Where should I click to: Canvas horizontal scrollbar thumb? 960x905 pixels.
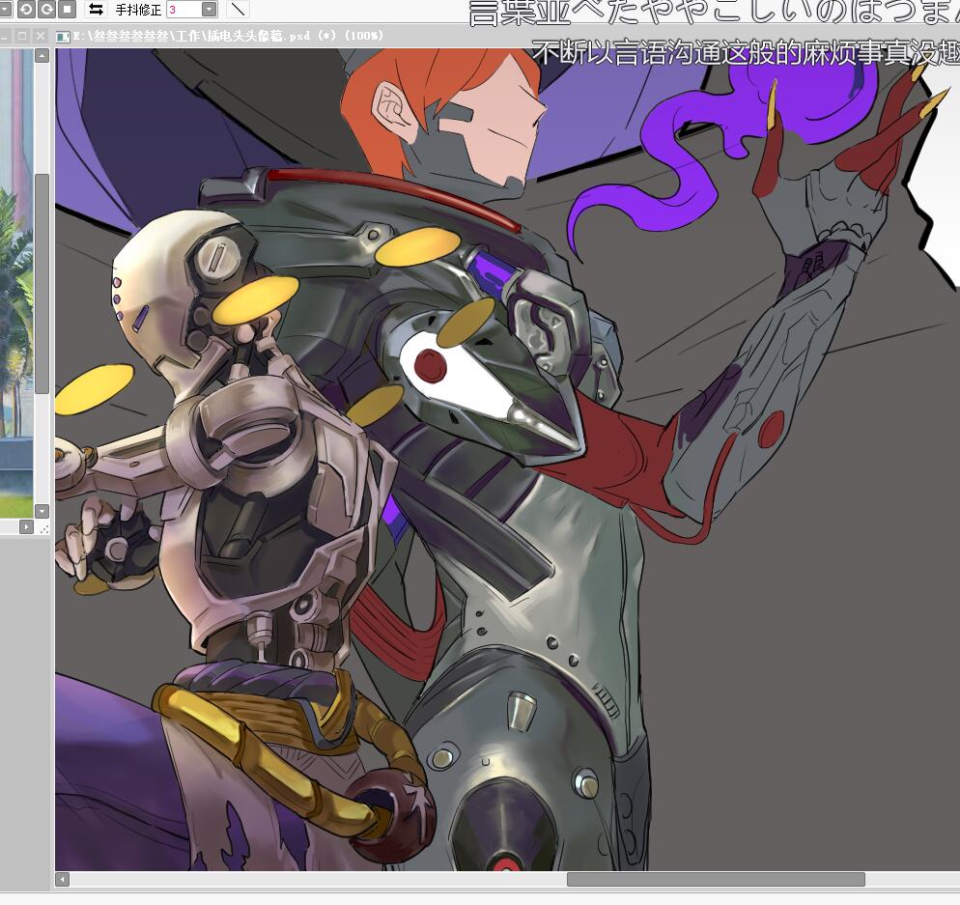(716, 879)
